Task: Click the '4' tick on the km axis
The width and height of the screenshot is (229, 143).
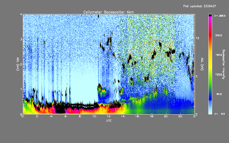Action: [21, 14]
